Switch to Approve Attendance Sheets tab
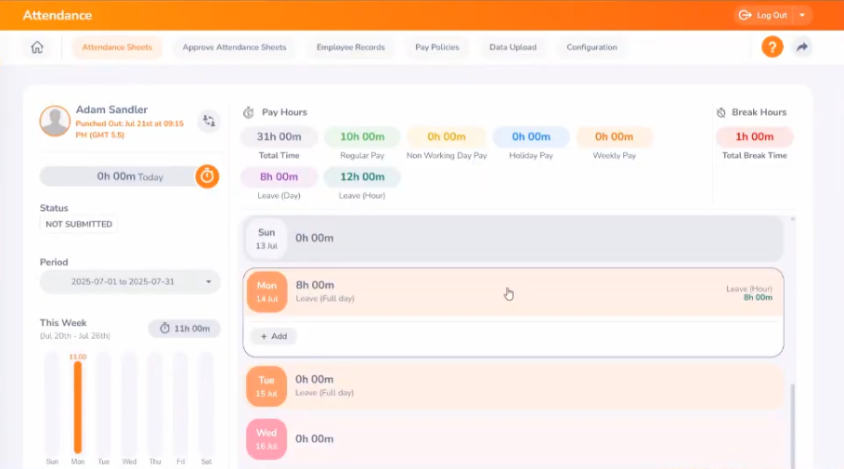This screenshot has height=469, width=844. point(234,47)
